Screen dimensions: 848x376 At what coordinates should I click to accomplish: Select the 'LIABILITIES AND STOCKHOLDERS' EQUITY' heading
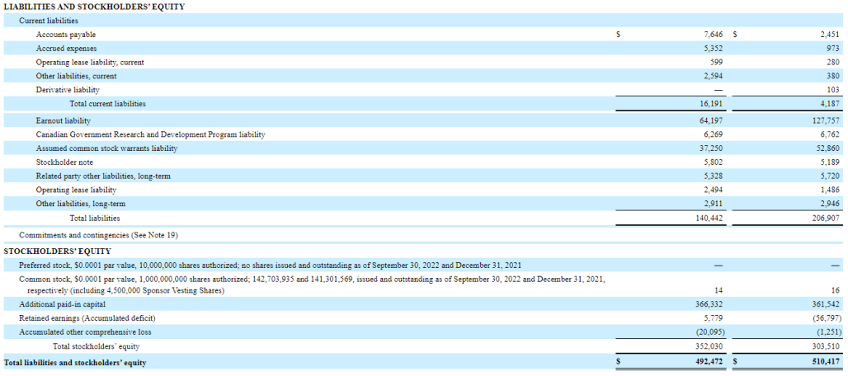pos(94,7)
